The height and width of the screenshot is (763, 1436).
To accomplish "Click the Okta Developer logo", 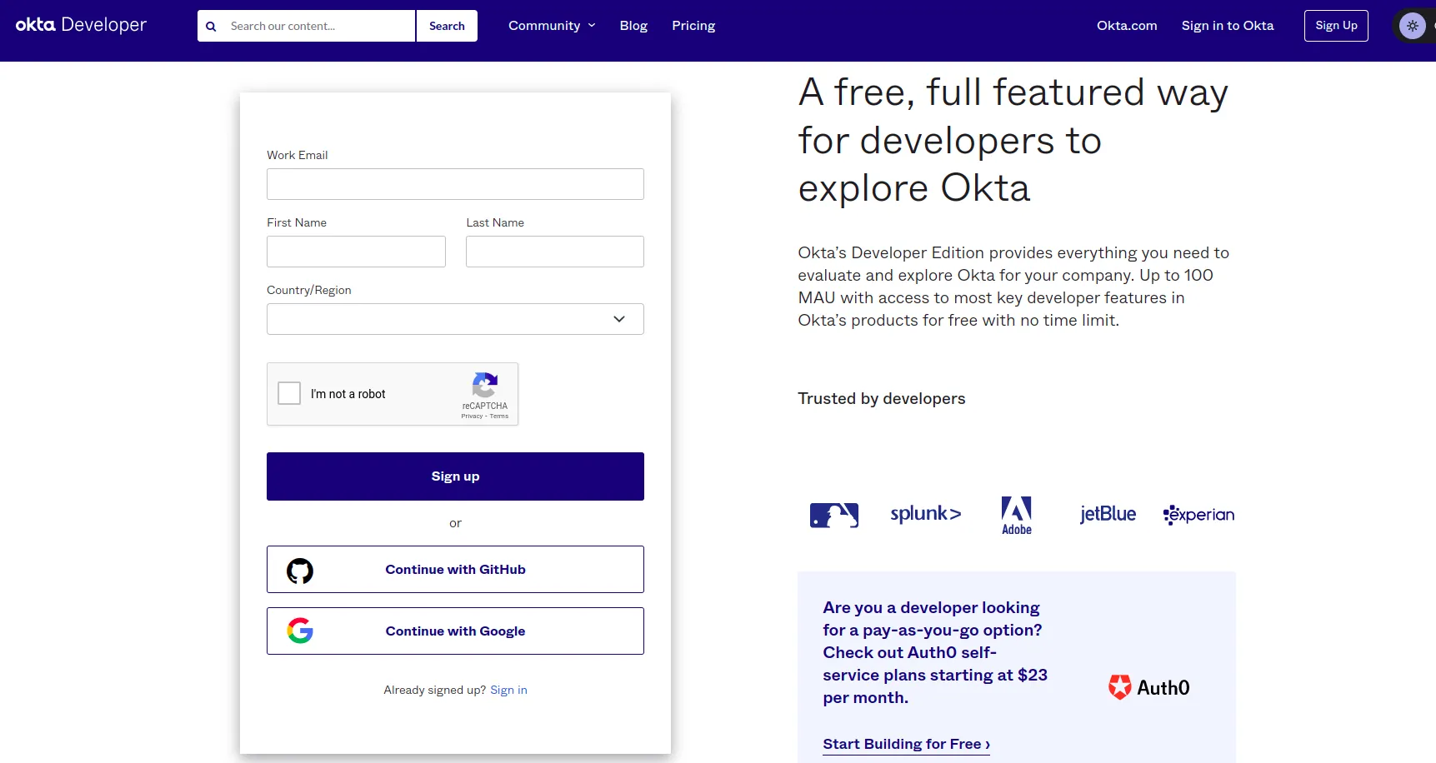I will (x=81, y=25).
